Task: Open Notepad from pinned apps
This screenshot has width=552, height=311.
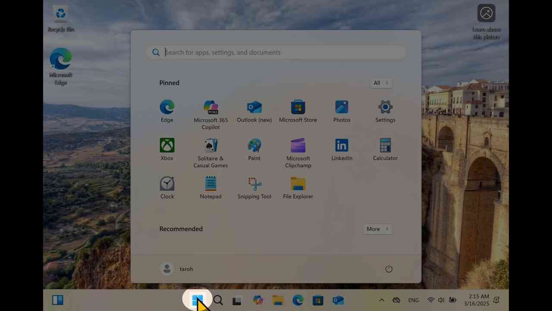Action: click(210, 188)
